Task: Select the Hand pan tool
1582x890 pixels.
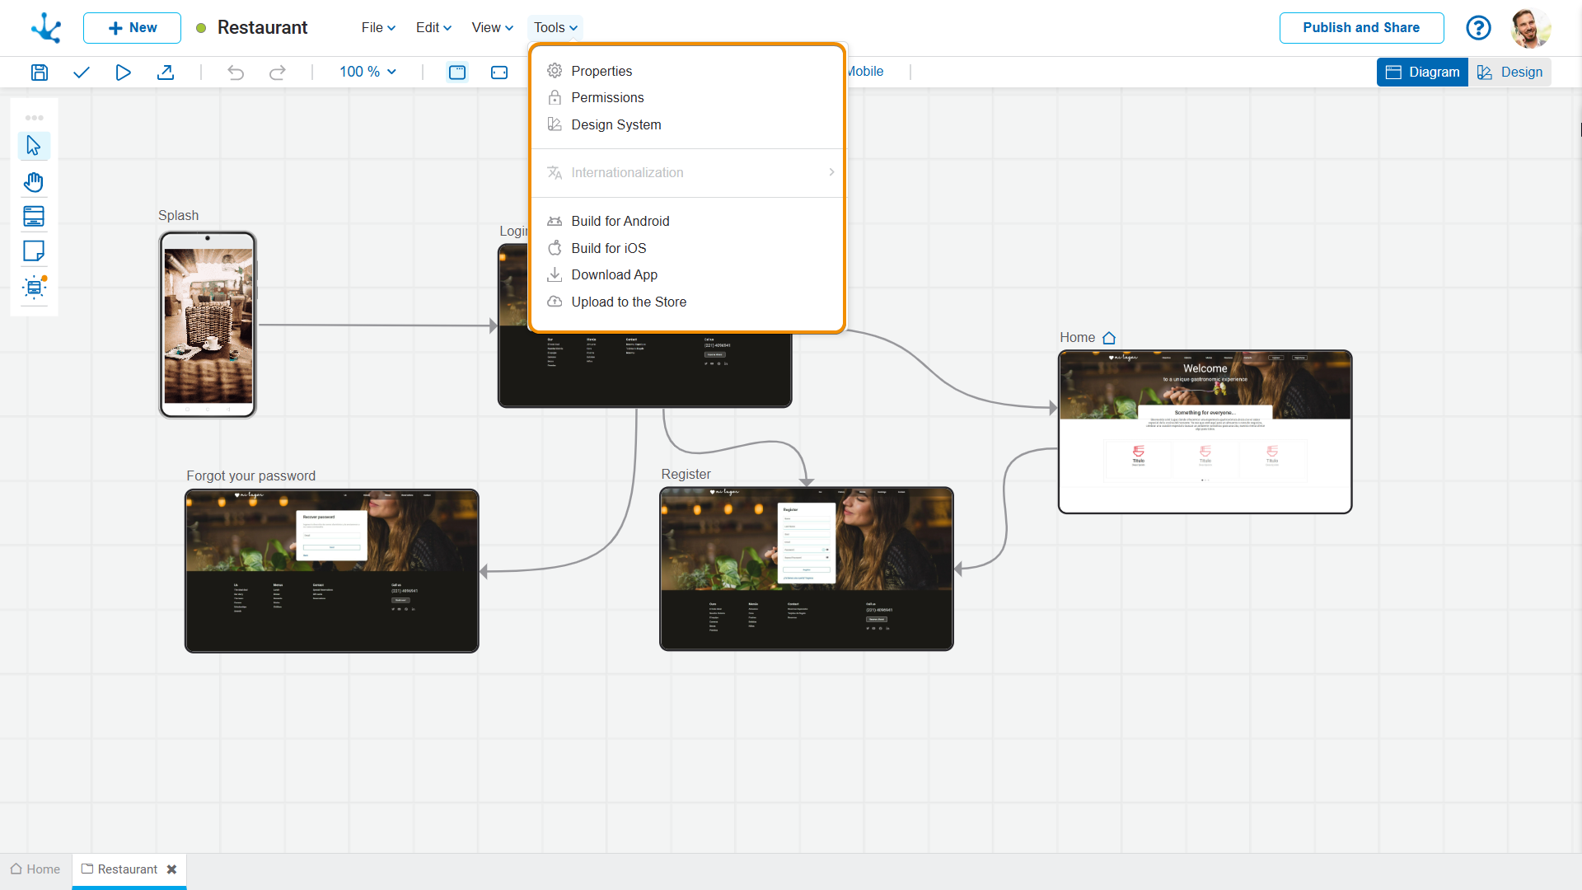Action: [x=34, y=181]
